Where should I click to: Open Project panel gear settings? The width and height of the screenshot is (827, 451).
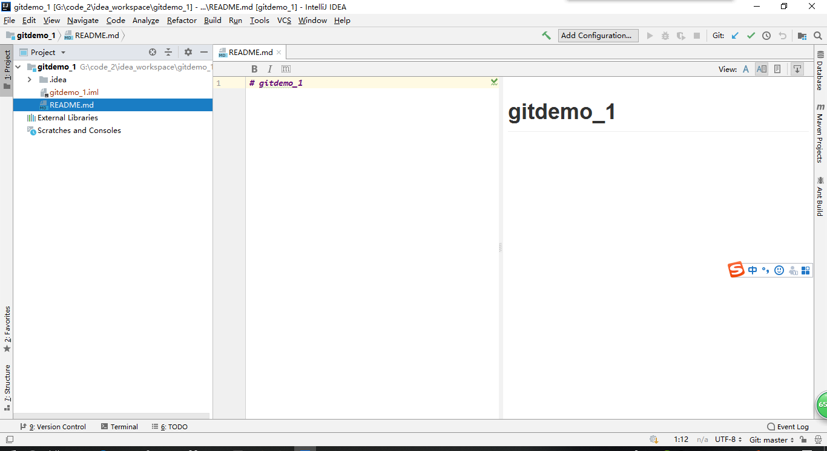point(188,53)
